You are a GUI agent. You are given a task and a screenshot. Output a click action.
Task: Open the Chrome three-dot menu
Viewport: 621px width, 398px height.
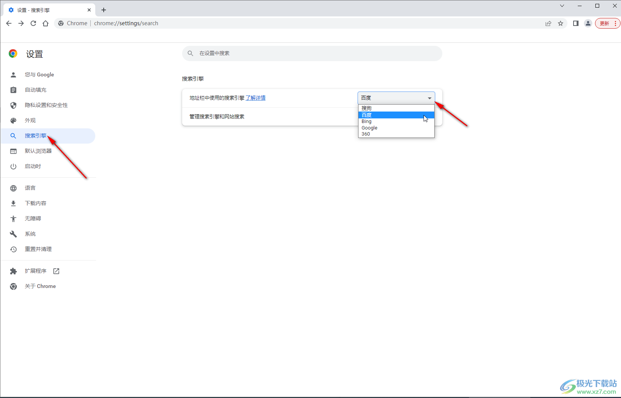(x=615, y=23)
